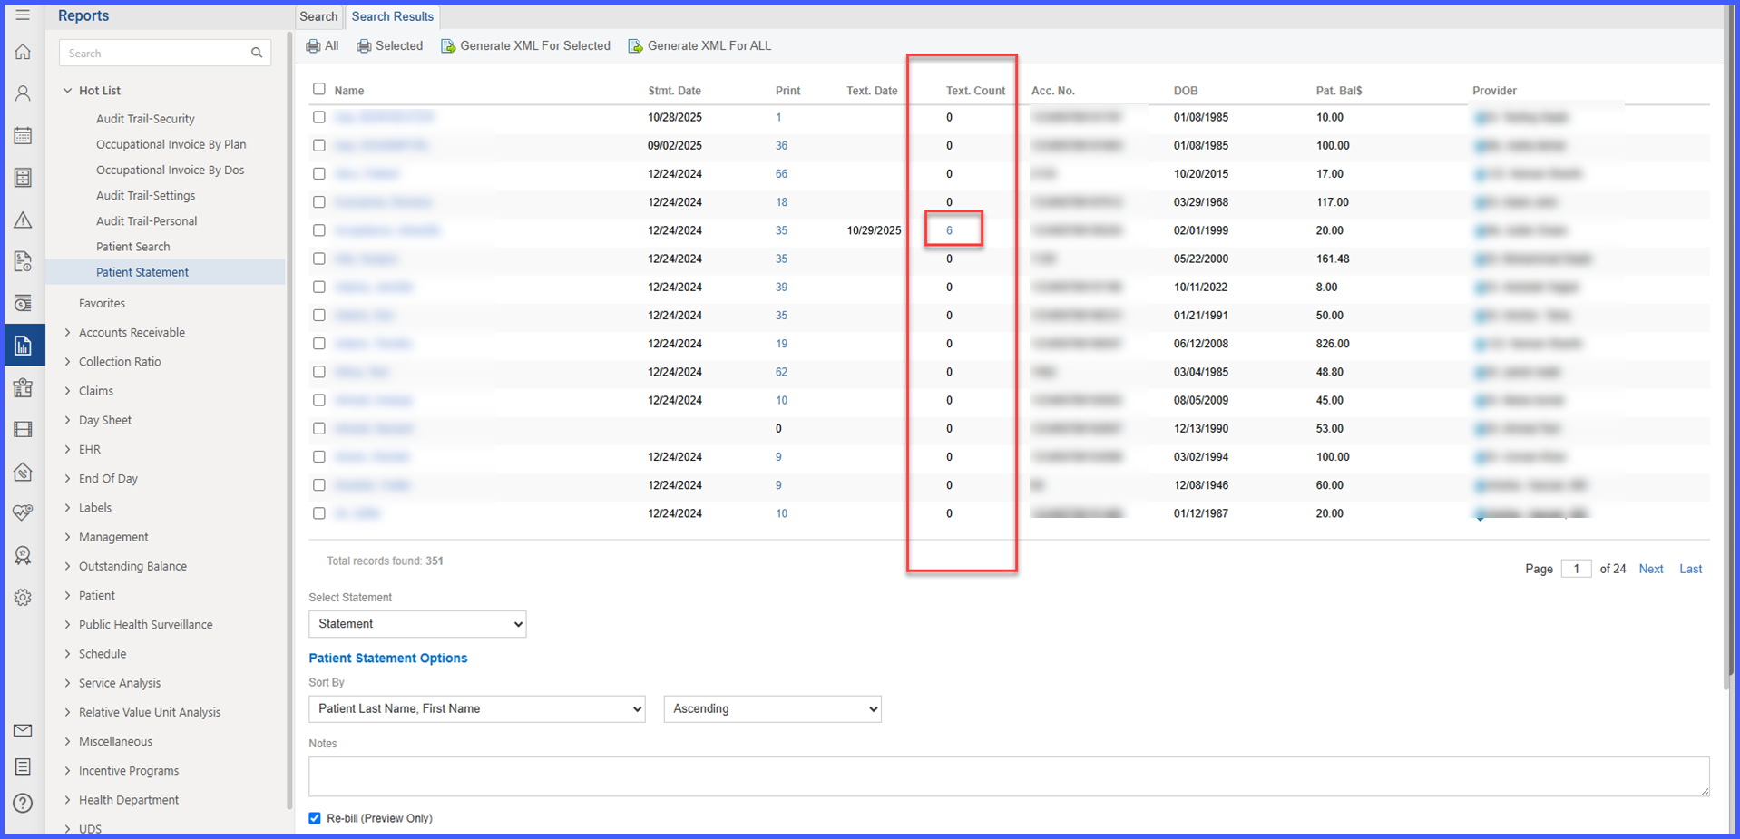The width and height of the screenshot is (1740, 839).
Task: Check the row with DOB 12/13/1990
Action: [x=319, y=428]
